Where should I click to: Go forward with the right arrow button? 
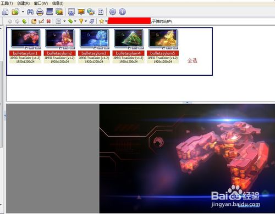coord(17,21)
